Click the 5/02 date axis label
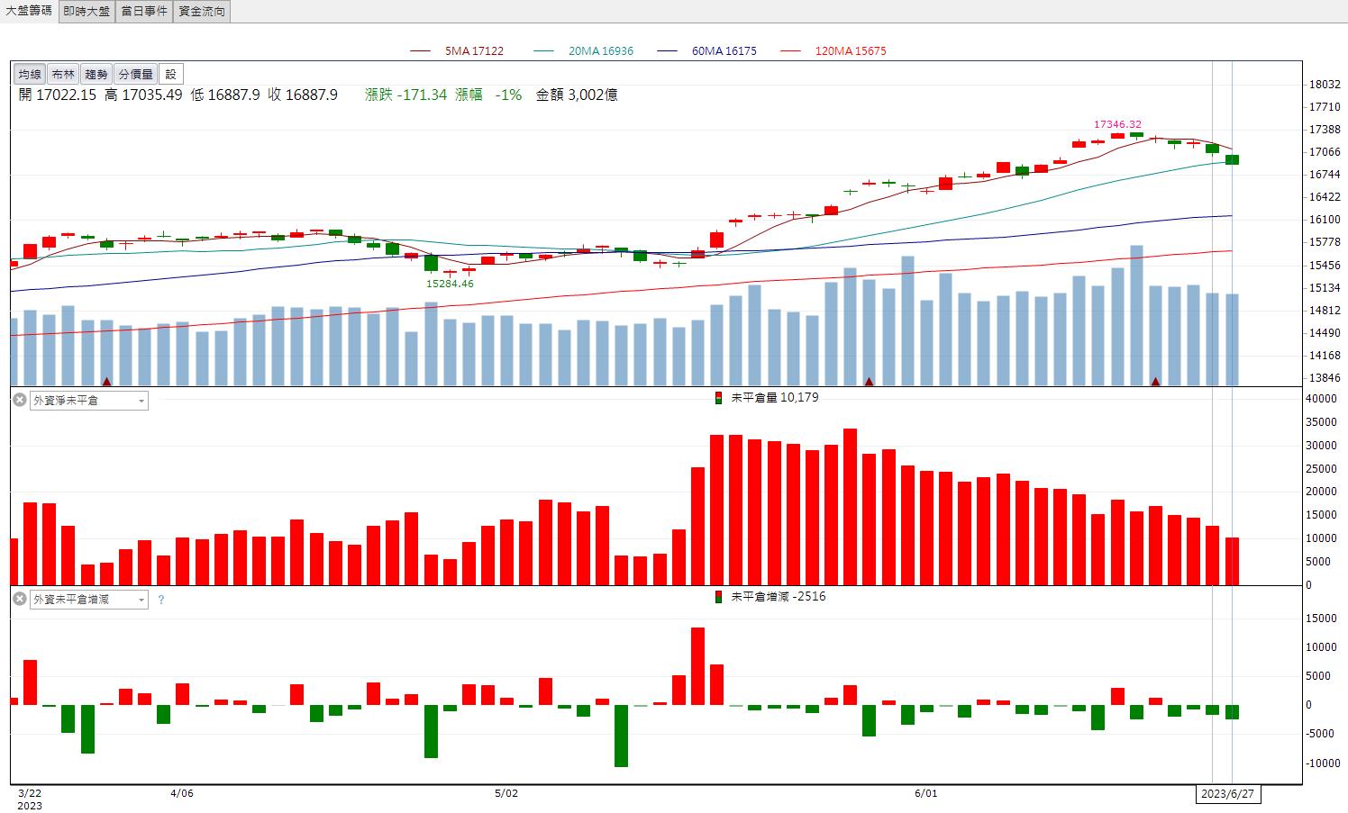 tap(506, 793)
